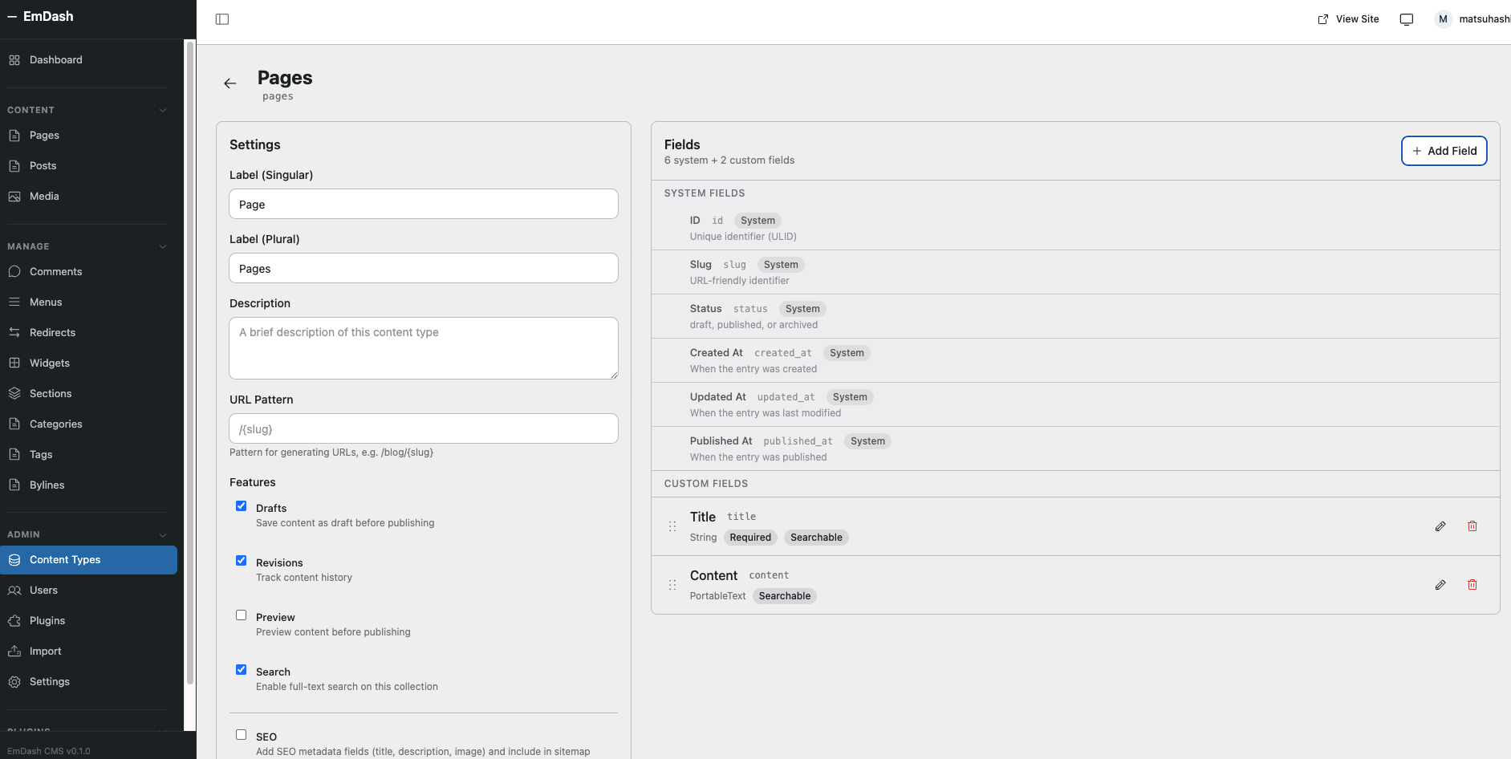This screenshot has height=759, width=1511.
Task: Collapse the MANAGE sidebar section
Action: pos(163,246)
